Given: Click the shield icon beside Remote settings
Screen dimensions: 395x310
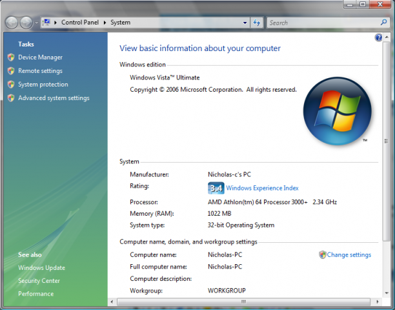Looking at the screenshot, I should (11, 71).
